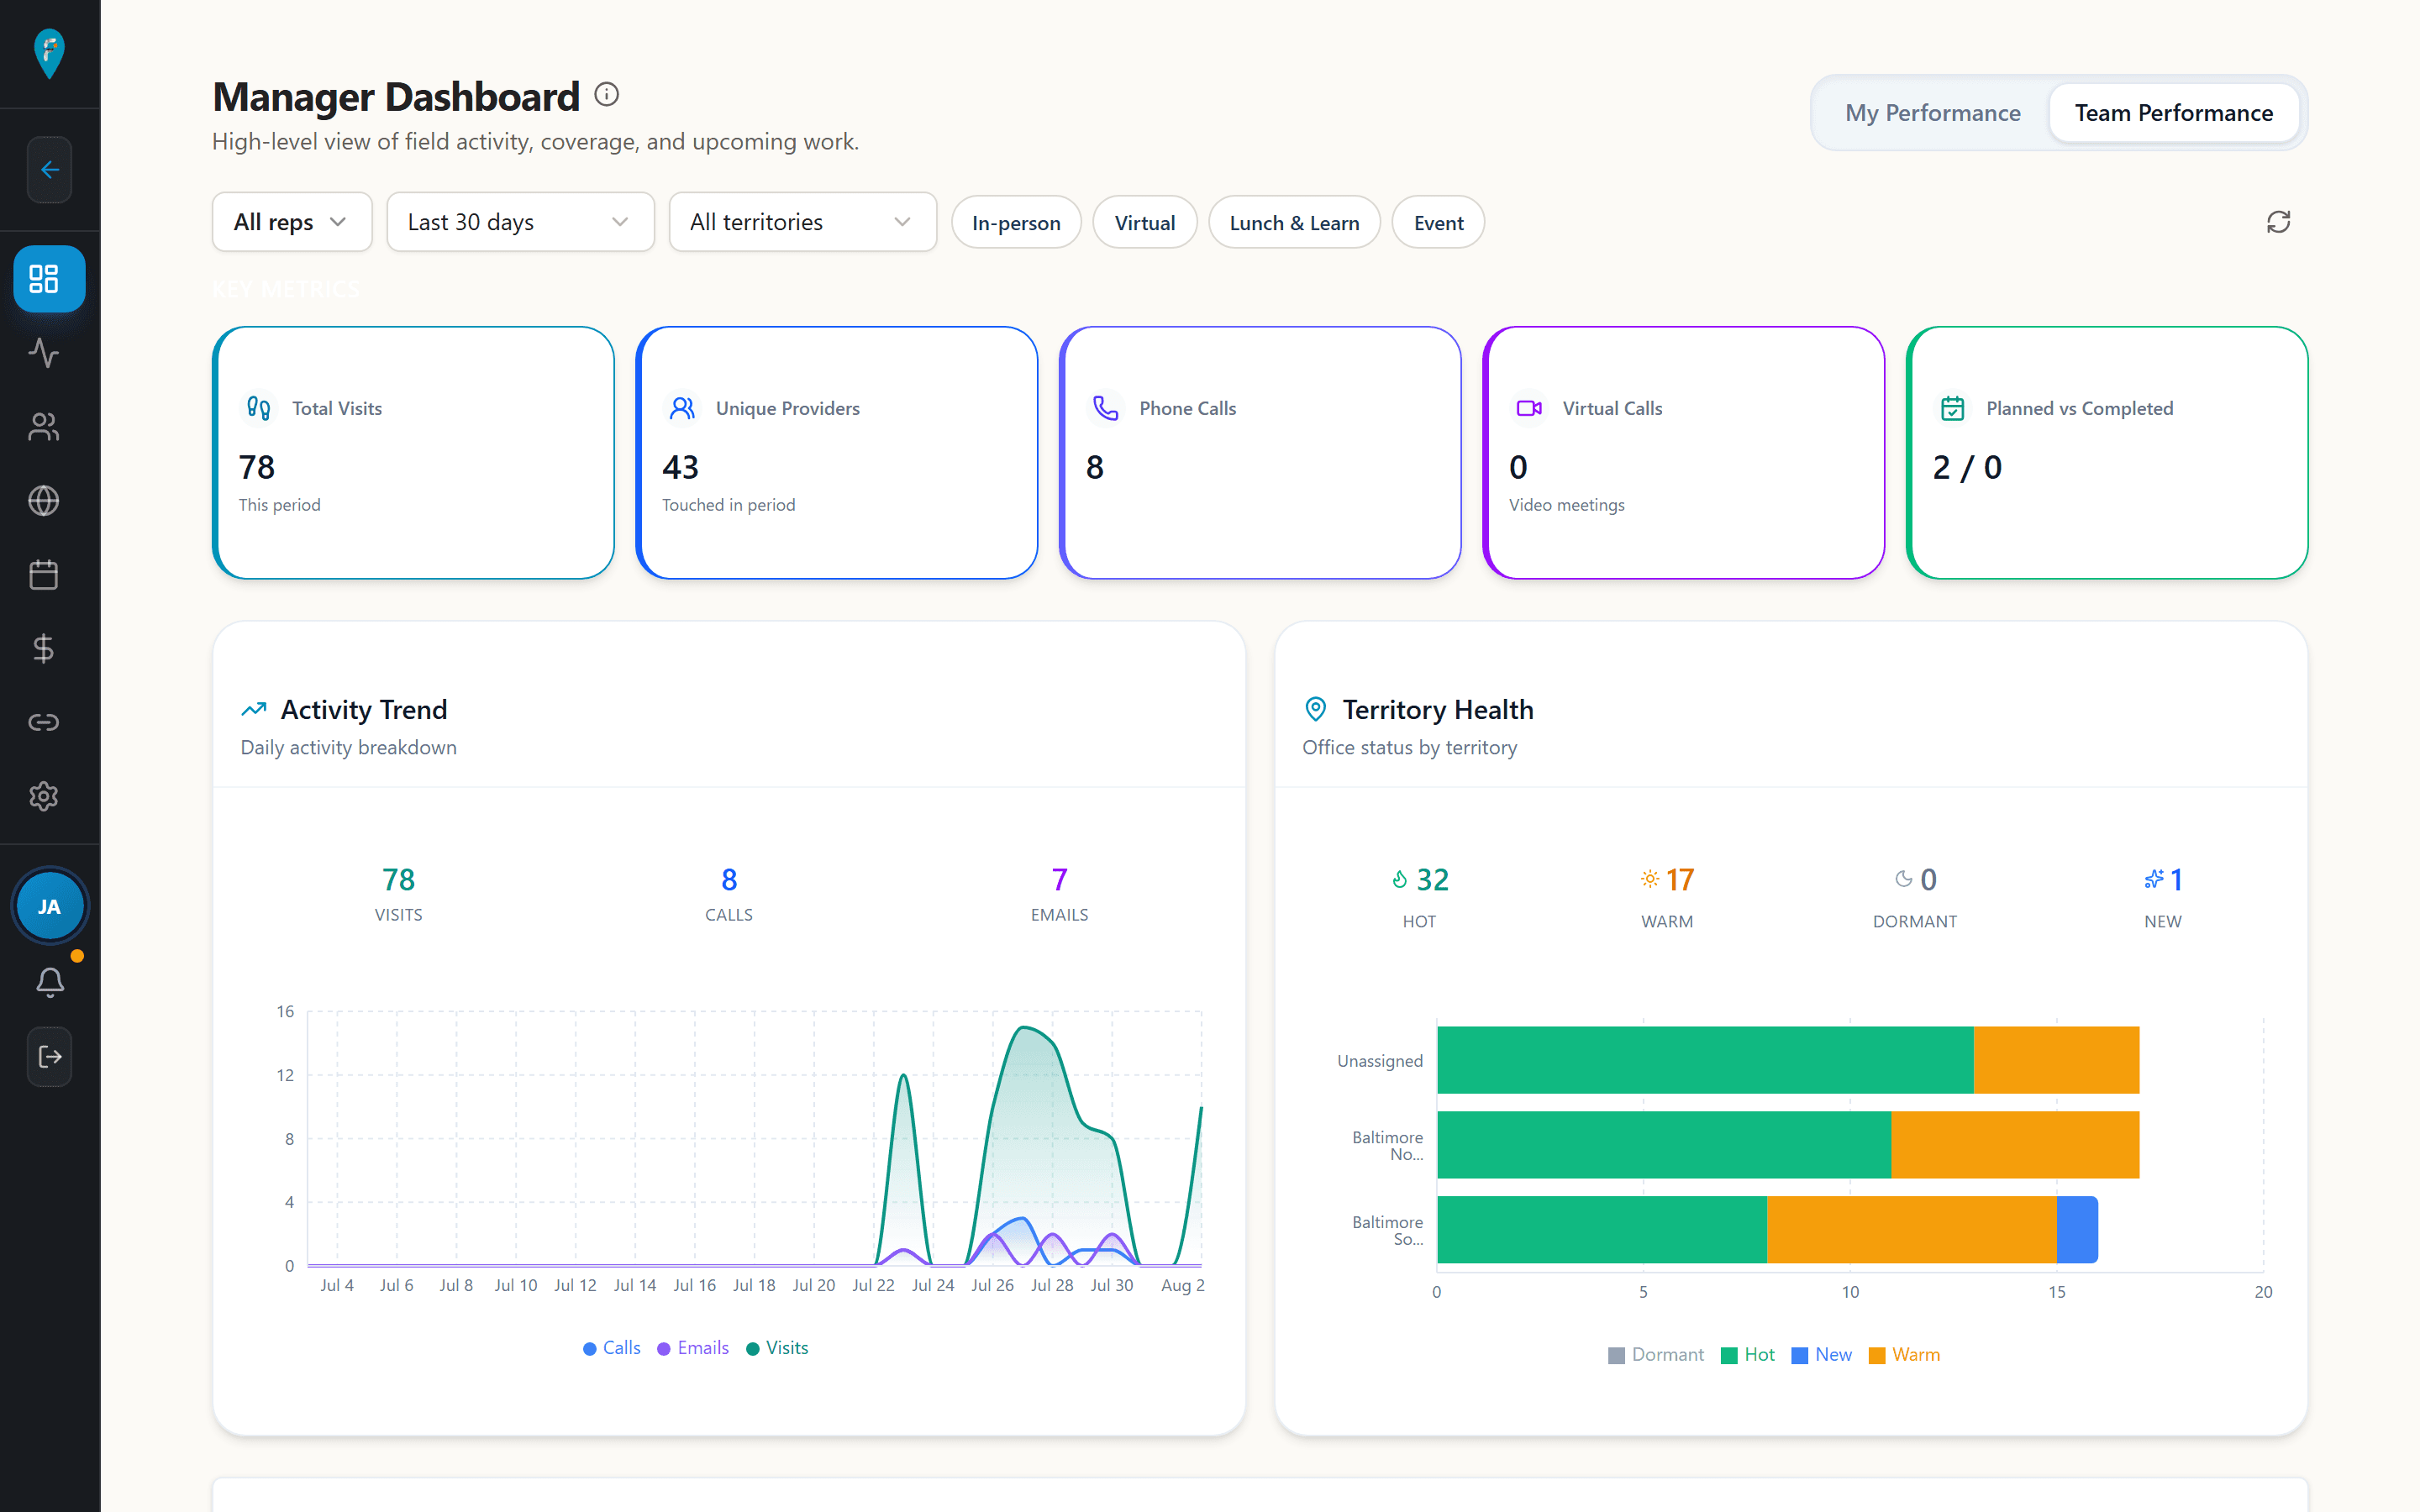2420x1512 pixels.
Task: Click the users icon on Unique Providers
Action: click(682, 408)
